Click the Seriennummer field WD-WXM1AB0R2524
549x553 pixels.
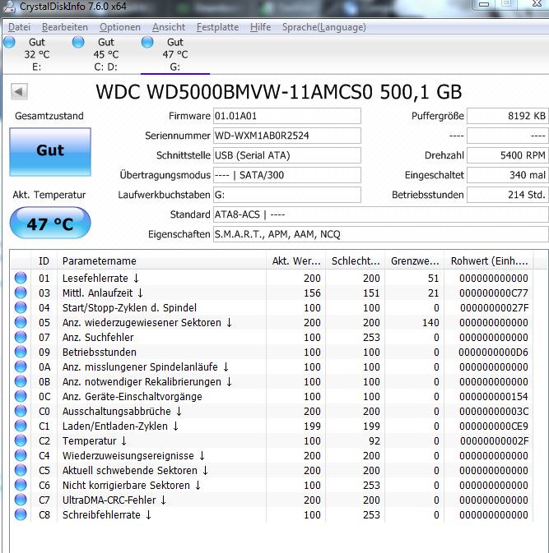coord(287,136)
